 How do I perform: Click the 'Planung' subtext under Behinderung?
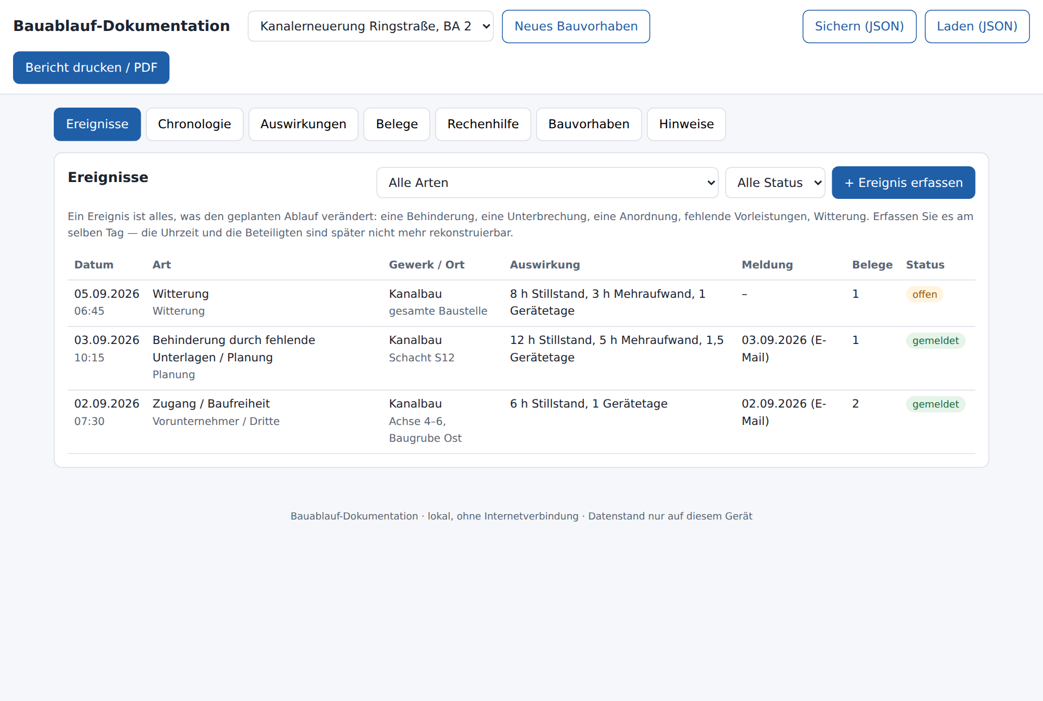click(x=174, y=374)
